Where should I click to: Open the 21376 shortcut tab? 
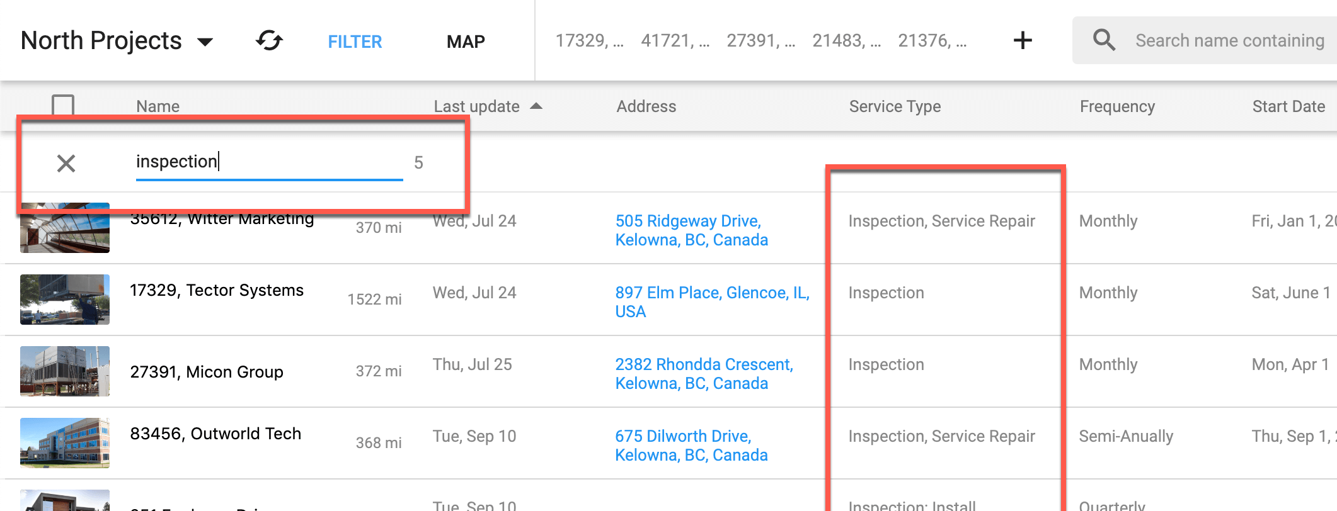(932, 41)
